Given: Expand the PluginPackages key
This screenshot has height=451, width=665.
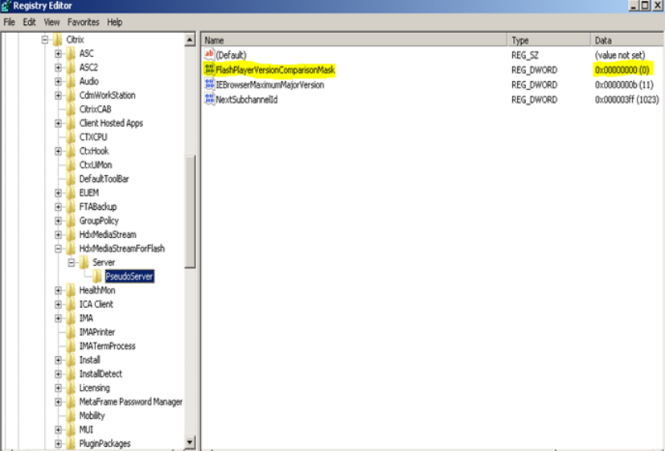Looking at the screenshot, I should click(58, 445).
